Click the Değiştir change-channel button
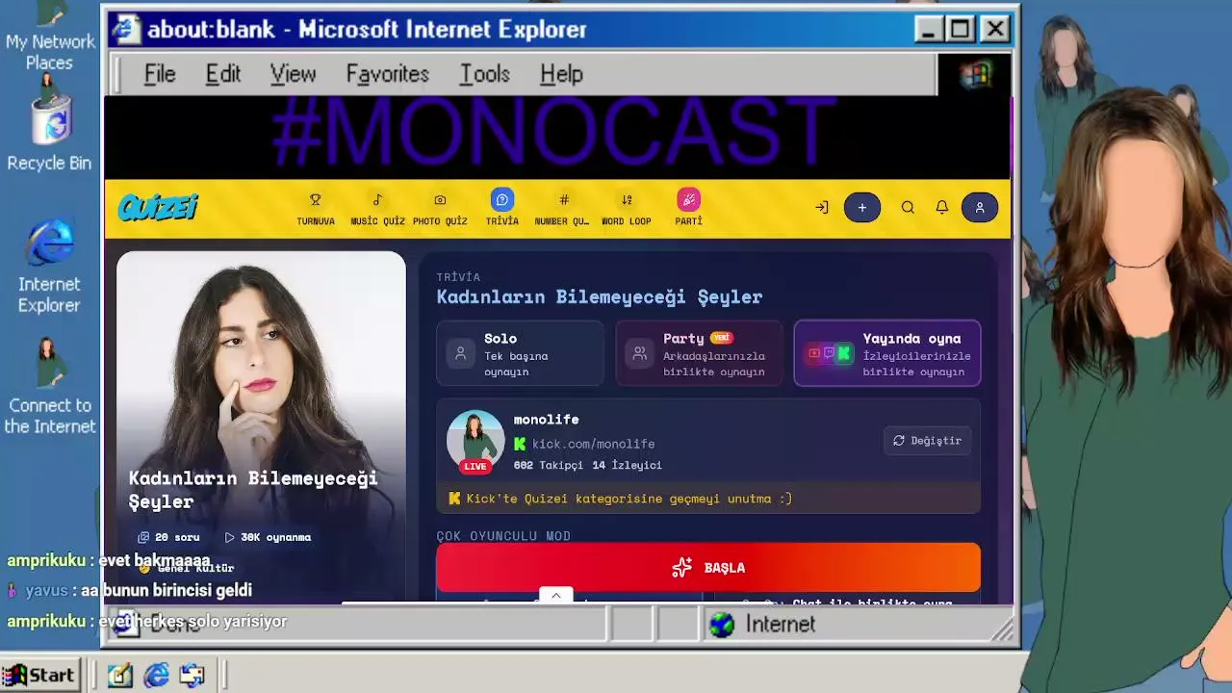Image resolution: width=1232 pixels, height=693 pixels. pos(928,441)
